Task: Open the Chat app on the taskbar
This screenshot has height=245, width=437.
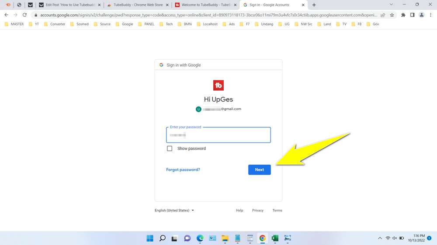Action: tap(187, 238)
